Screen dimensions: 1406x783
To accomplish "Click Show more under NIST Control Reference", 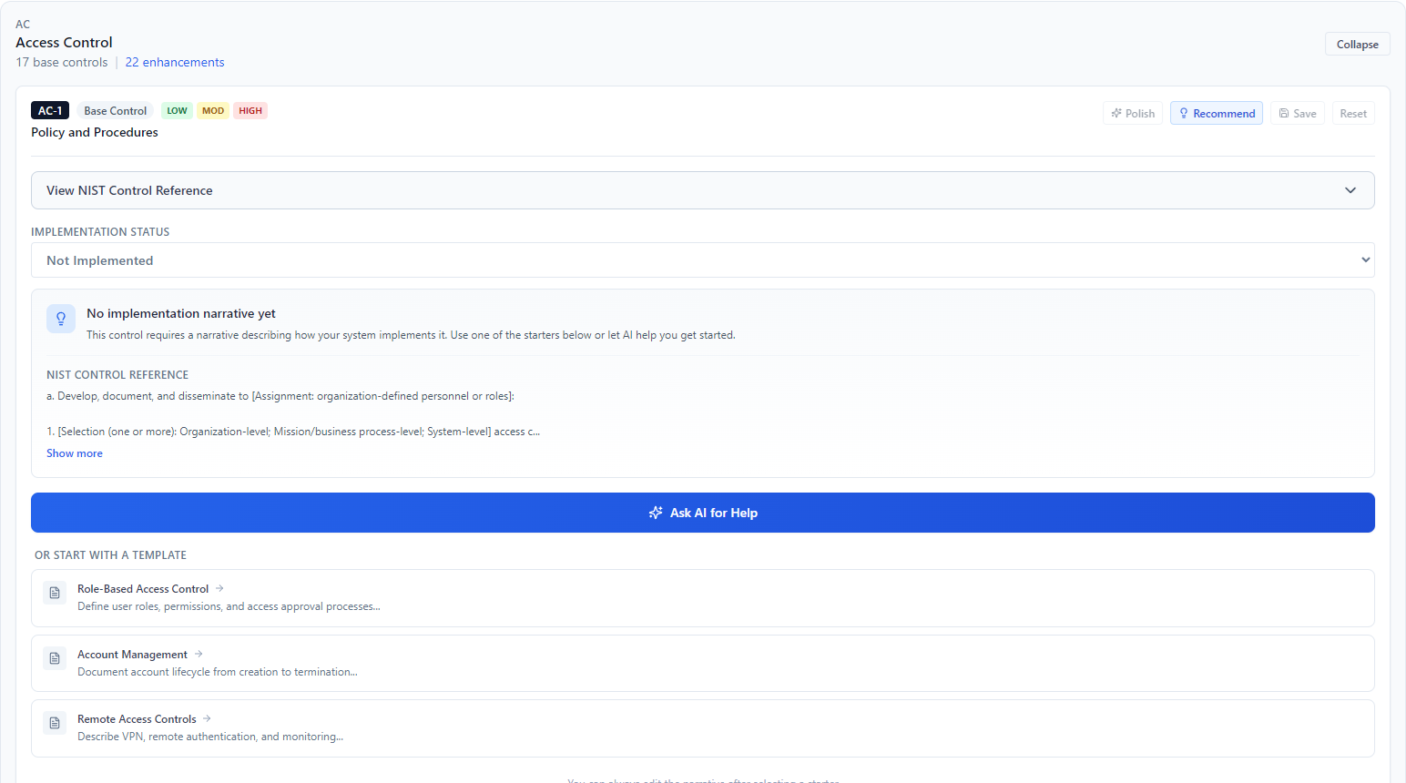I will tap(75, 453).
